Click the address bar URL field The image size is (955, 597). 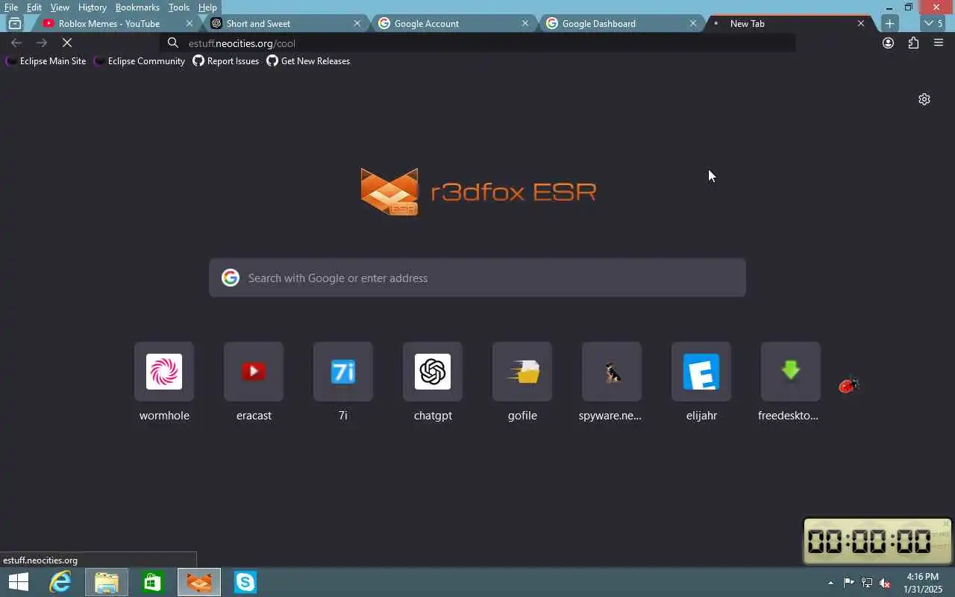477,43
